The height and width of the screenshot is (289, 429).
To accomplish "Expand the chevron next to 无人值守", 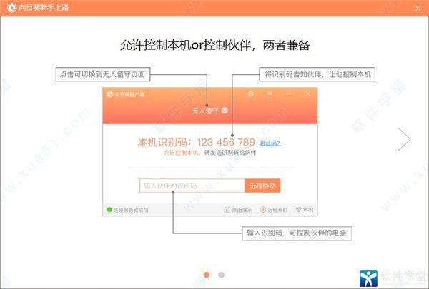I will click(224, 111).
